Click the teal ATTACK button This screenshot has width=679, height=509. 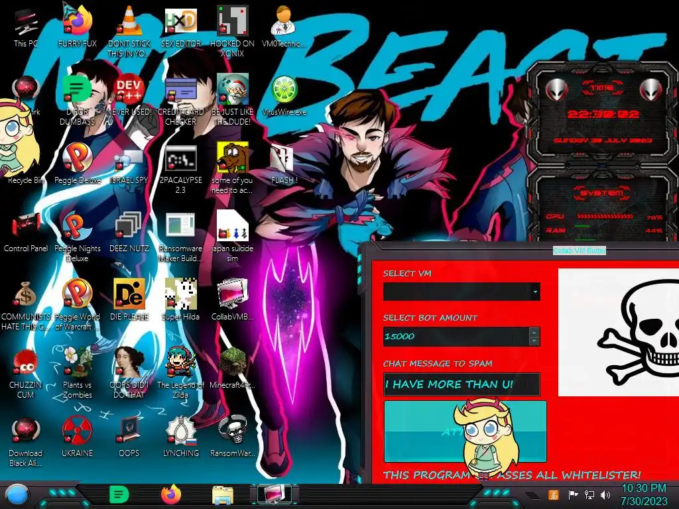click(465, 431)
